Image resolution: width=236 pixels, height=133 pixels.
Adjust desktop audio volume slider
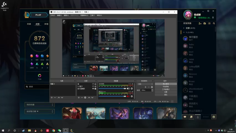[112, 88]
